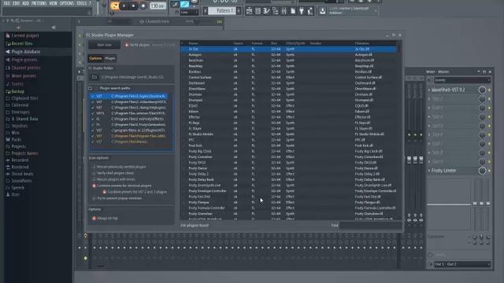
Task: Open the TOOLS menu
Action: (82, 3)
